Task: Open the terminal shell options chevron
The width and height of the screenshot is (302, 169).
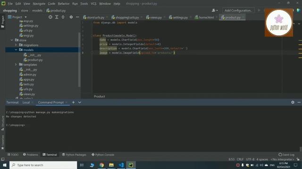Action: [x=80, y=102]
